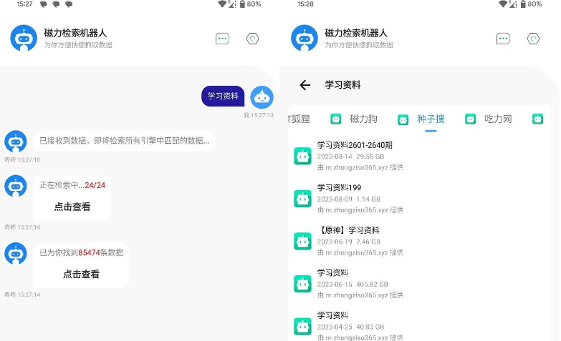The width and height of the screenshot is (561, 341).
Task: Tap the first chat notification icon in status bar
Action: (x=43, y=4)
